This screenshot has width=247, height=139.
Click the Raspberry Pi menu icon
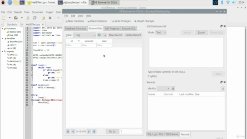point(3,2)
